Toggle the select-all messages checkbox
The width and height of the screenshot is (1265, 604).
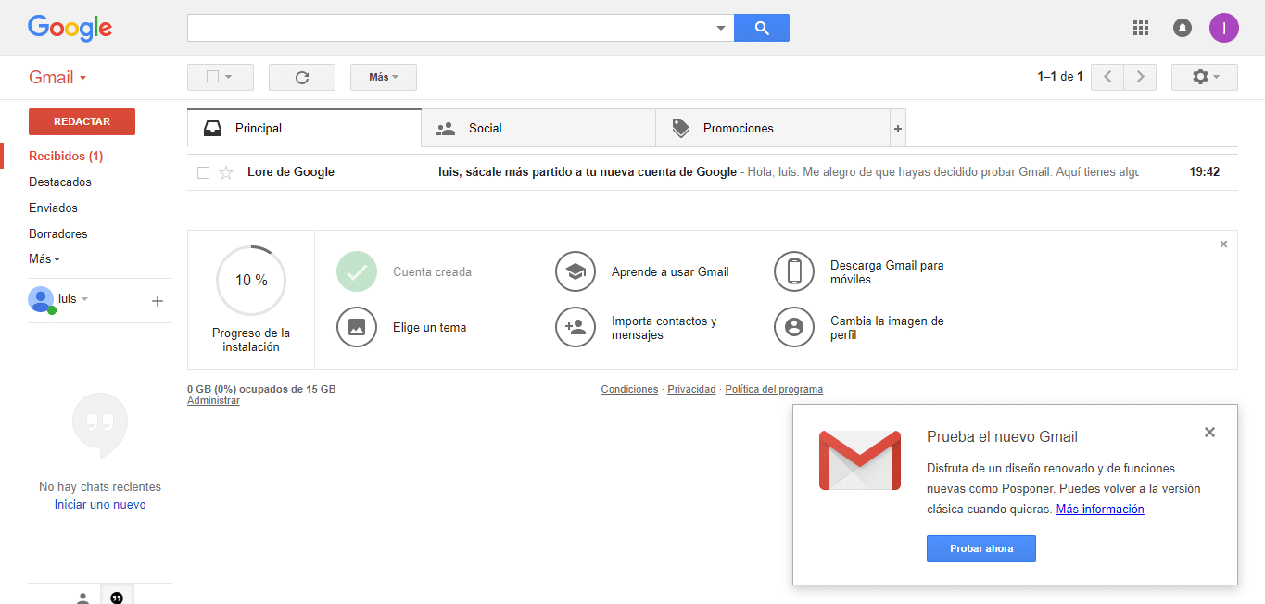tap(212, 78)
